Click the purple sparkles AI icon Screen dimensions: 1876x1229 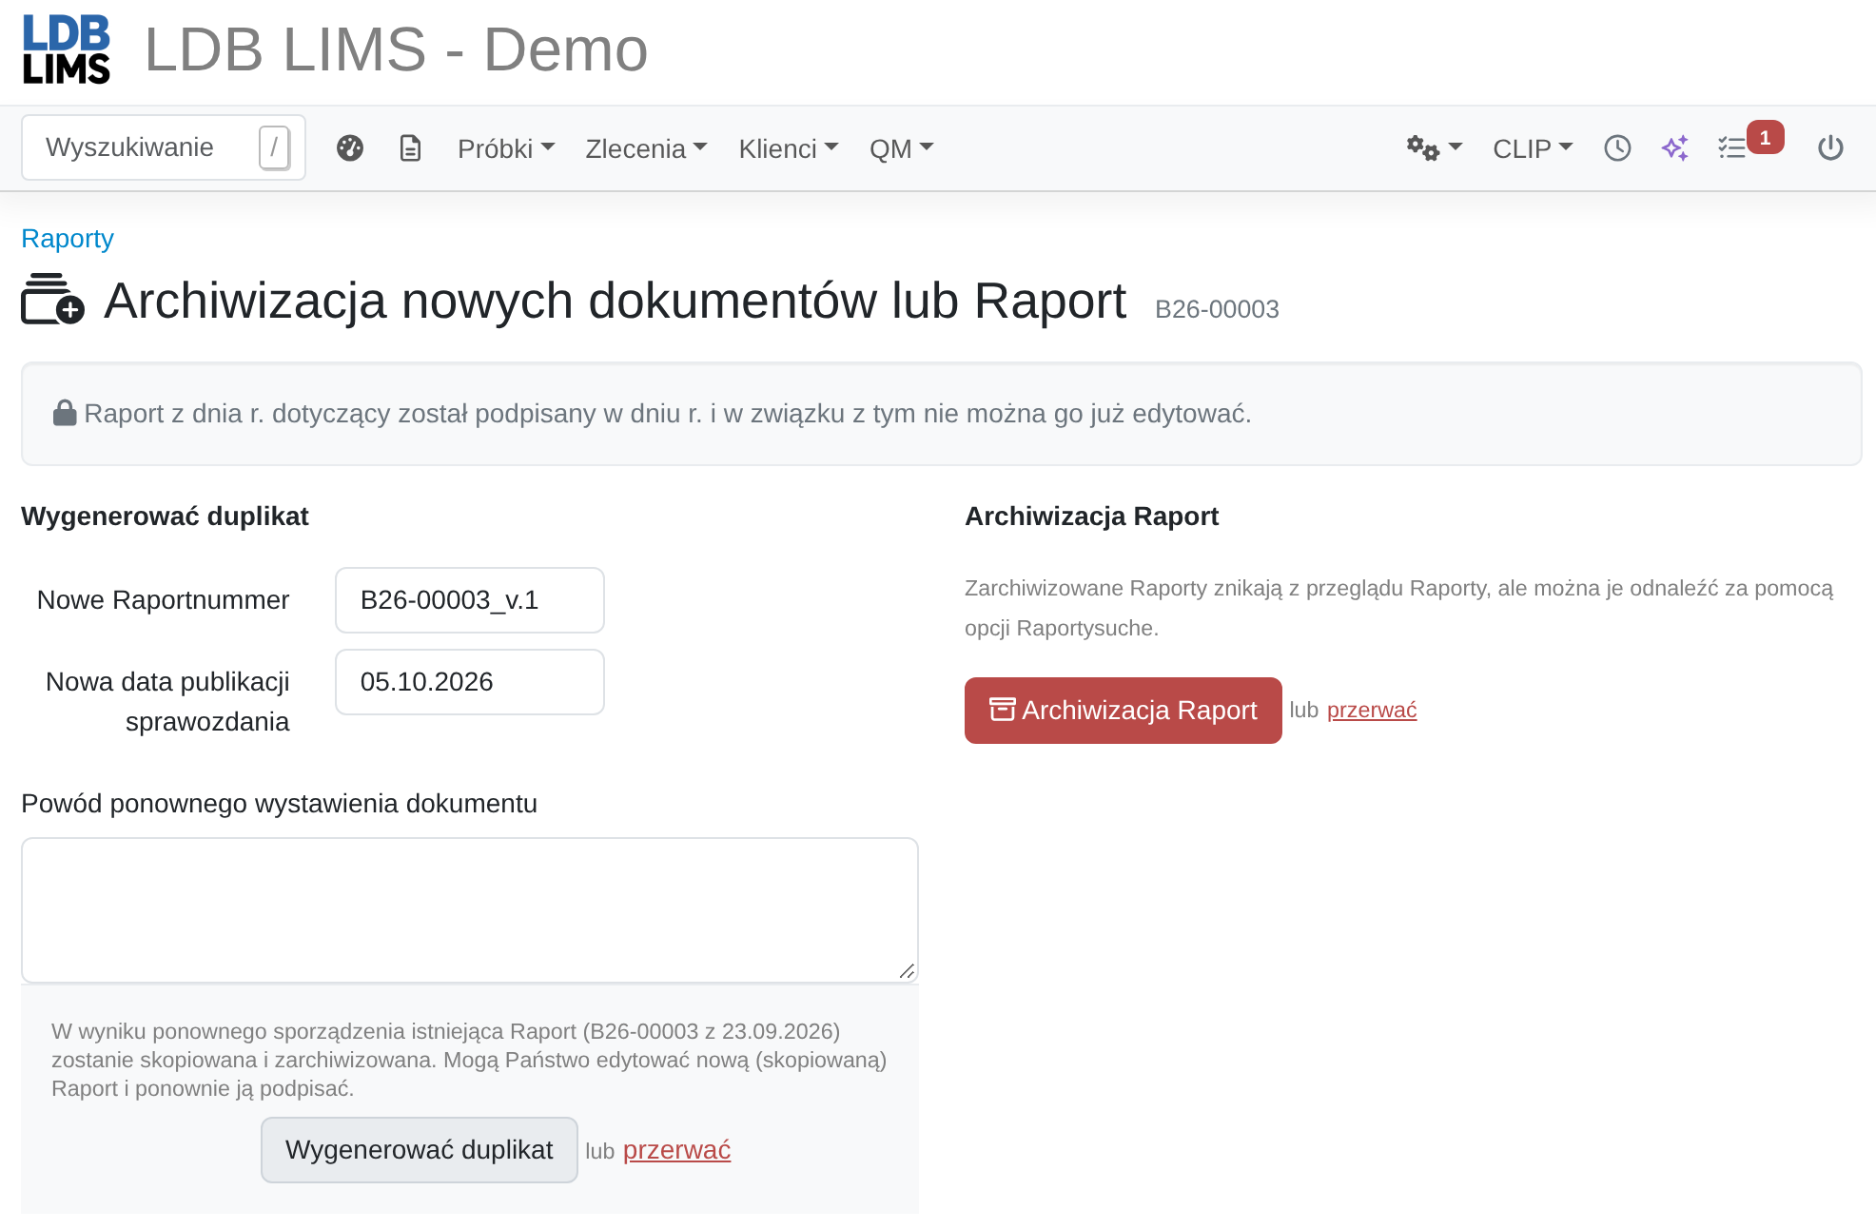(1675, 148)
